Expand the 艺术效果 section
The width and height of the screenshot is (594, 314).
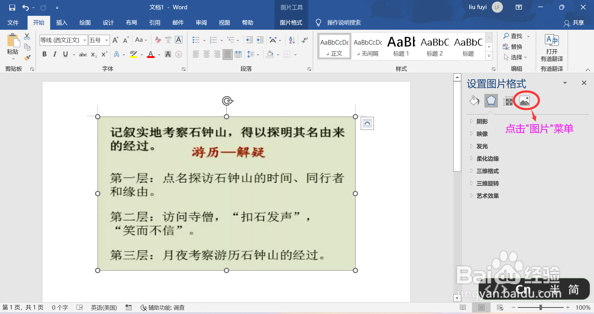pos(487,196)
